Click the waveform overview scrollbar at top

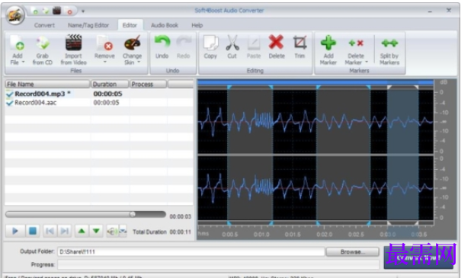[316, 82]
